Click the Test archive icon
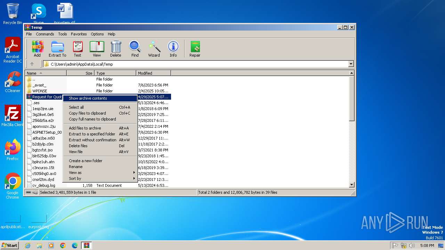The image size is (445, 250). (x=78, y=49)
